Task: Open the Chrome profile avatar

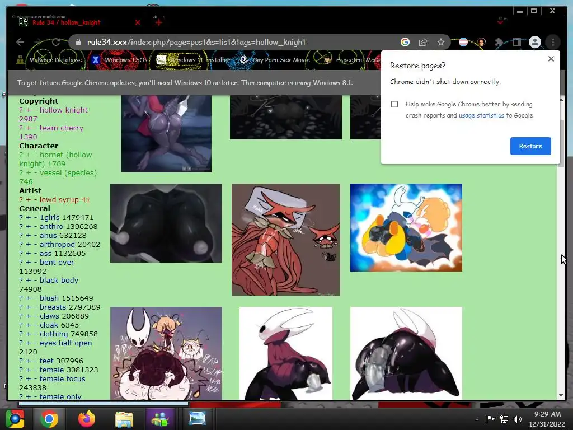Action: point(534,42)
